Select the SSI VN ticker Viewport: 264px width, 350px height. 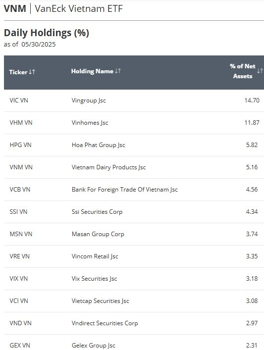tap(18, 211)
